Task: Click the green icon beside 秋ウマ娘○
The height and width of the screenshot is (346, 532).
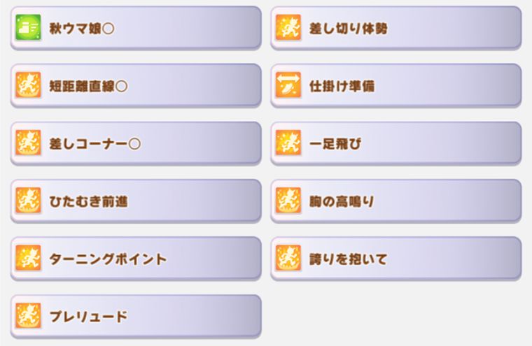Action: click(x=28, y=28)
